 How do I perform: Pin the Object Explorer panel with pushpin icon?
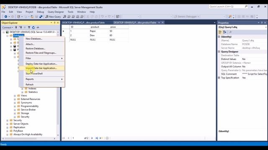point(55,22)
